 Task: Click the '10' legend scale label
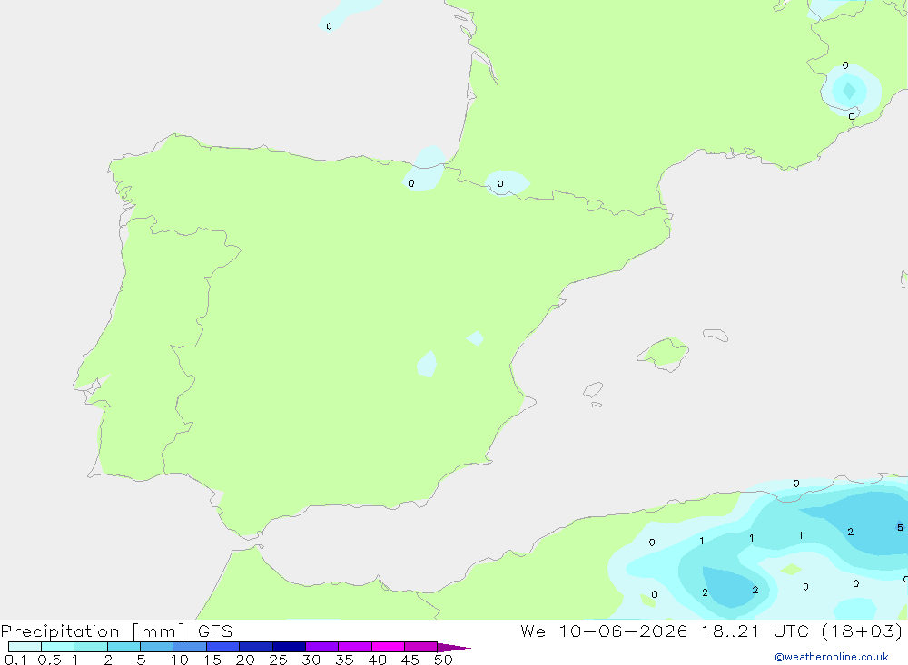coord(180,660)
